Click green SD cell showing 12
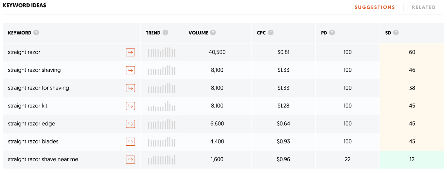The width and height of the screenshot is (447, 173). [412, 159]
